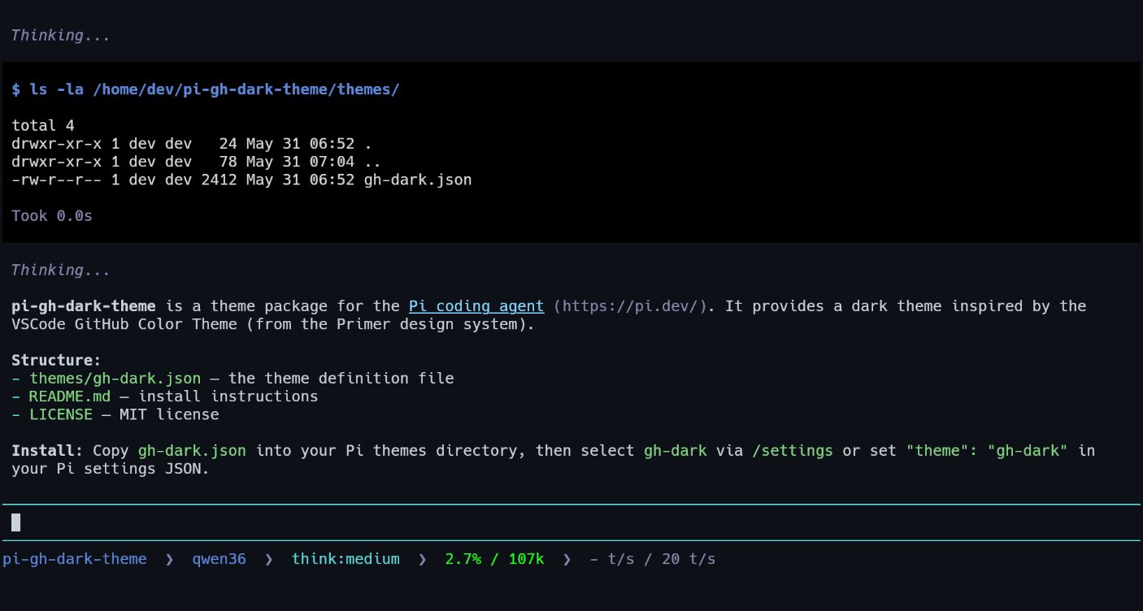Screen dimensions: 1143x611
Task: Click the qwen36 model name in status bar
Action: pos(219,559)
